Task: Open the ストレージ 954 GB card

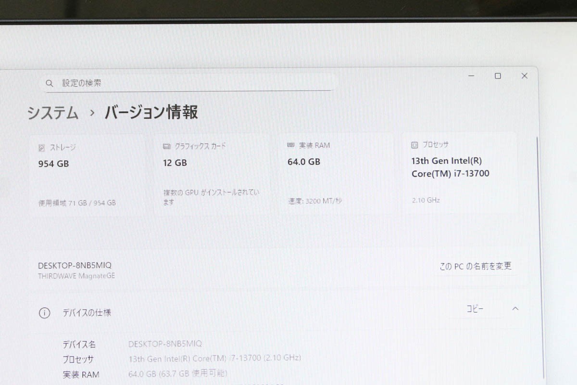Action: pos(88,174)
